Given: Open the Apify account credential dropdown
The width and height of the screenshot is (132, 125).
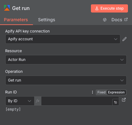Looking at the screenshot, I should (x=63, y=39).
